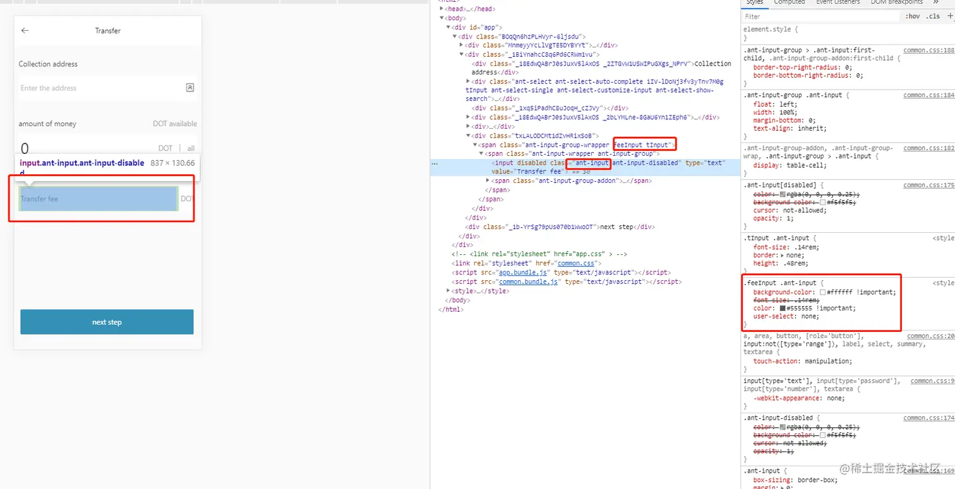Add a new style rule with plus

951,16
